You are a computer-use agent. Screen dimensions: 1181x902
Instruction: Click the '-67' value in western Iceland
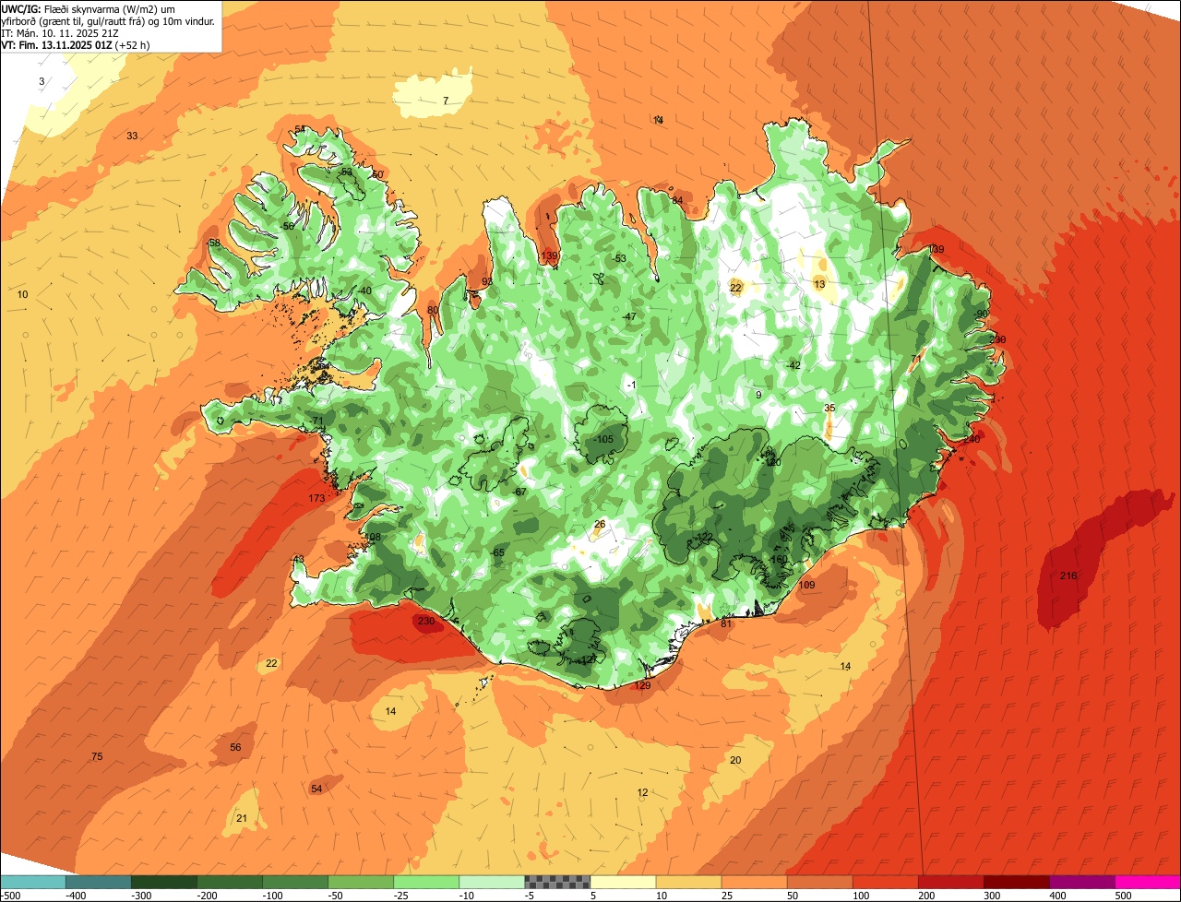tap(519, 493)
